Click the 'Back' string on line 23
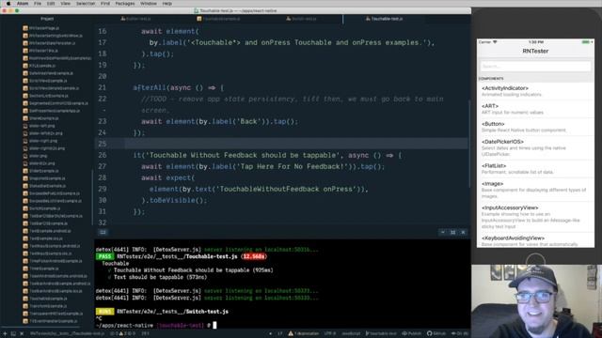The height and width of the screenshot is (338, 602). point(248,121)
